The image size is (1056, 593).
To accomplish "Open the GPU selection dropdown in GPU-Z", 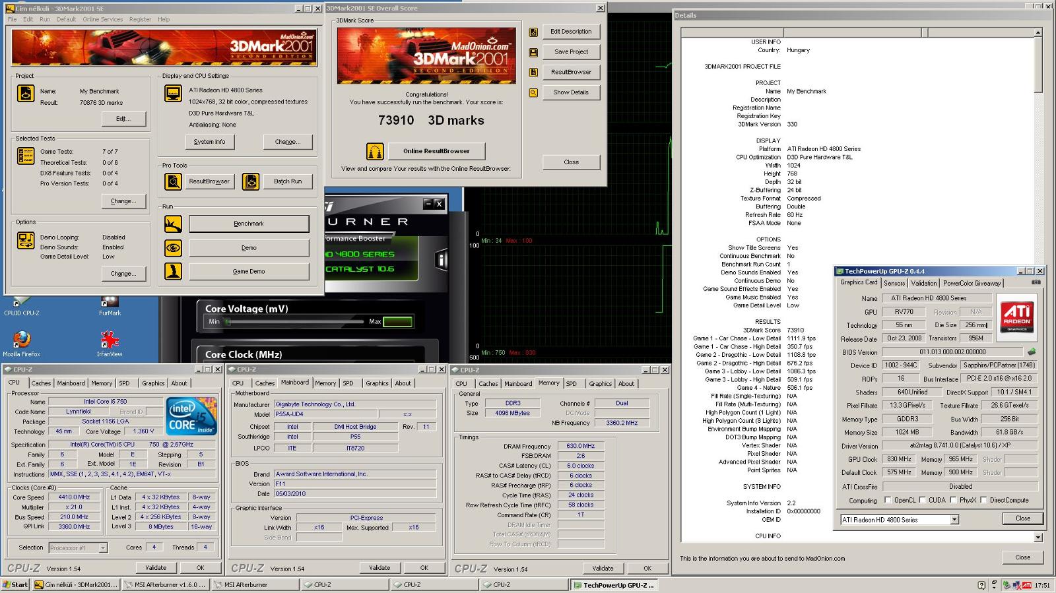I will 954,520.
